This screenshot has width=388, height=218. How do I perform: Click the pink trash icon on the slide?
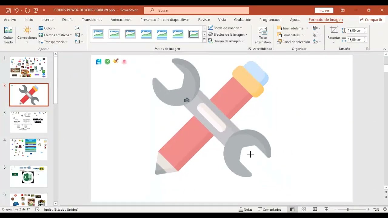[x=124, y=62]
